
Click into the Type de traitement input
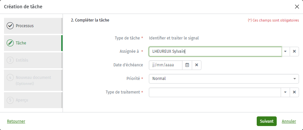(215, 92)
